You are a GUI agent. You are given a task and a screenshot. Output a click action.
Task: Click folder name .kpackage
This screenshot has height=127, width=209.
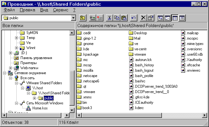[x=91, y=54]
